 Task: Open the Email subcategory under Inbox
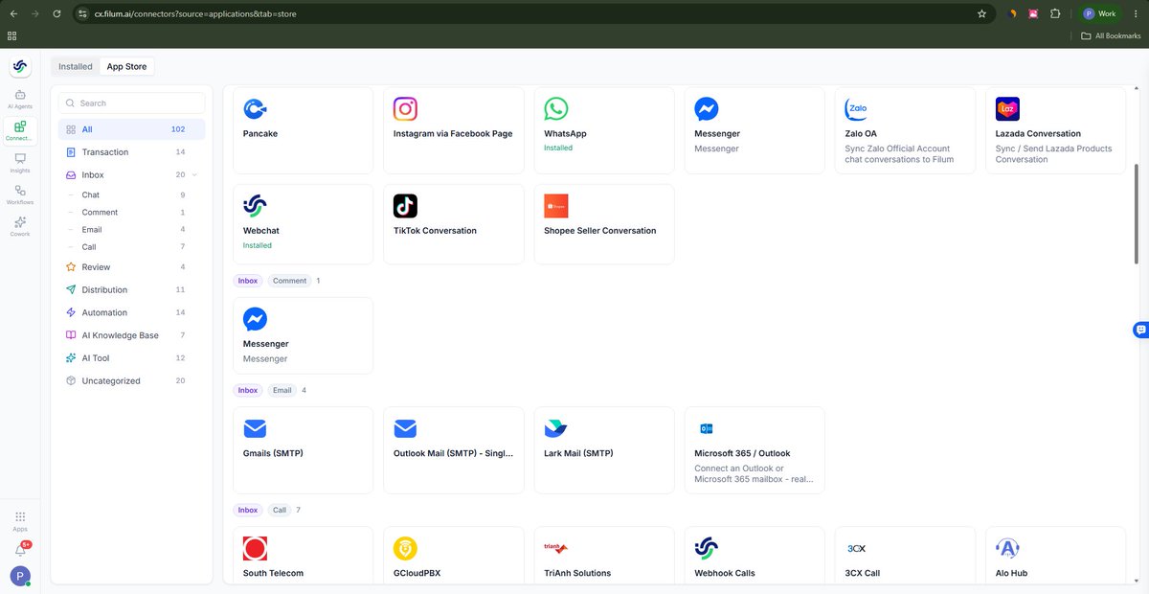[x=131, y=230]
